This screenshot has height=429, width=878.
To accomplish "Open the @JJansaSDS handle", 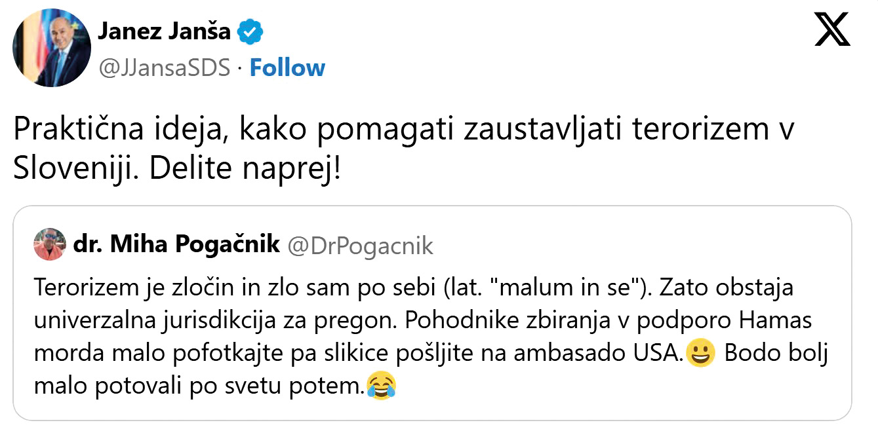I will pyautogui.click(x=164, y=68).
